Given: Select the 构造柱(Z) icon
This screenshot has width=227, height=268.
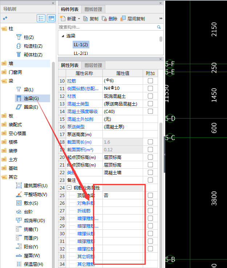Looking at the screenshot, I should (x=19, y=46).
